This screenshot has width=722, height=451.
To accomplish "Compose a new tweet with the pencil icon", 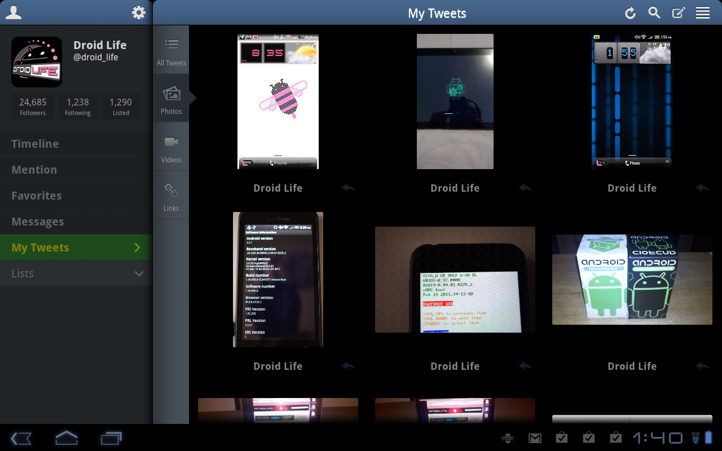I will [679, 12].
